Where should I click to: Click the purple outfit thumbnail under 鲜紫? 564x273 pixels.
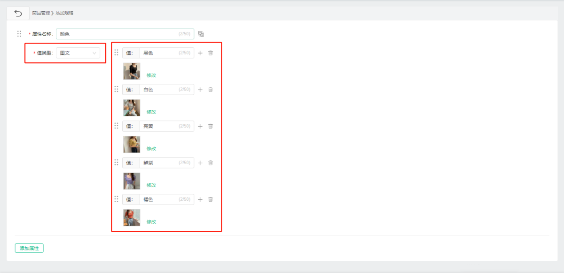pyautogui.click(x=132, y=181)
